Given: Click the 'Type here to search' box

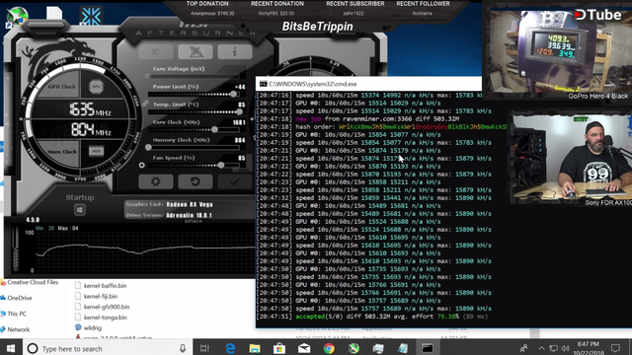Looking at the screenshot, I should [x=108, y=348].
